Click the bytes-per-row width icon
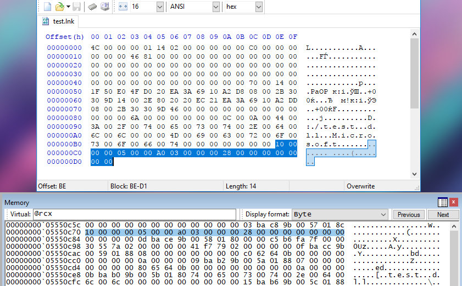 pos(123,7)
